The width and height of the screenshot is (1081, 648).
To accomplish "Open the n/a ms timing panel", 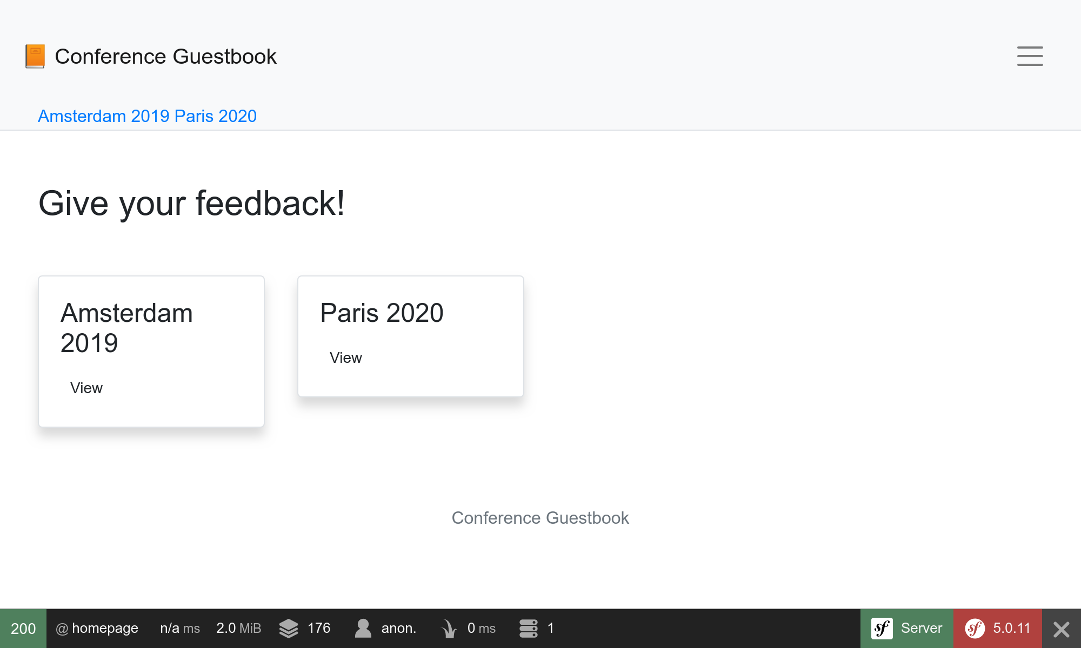I will point(180,629).
